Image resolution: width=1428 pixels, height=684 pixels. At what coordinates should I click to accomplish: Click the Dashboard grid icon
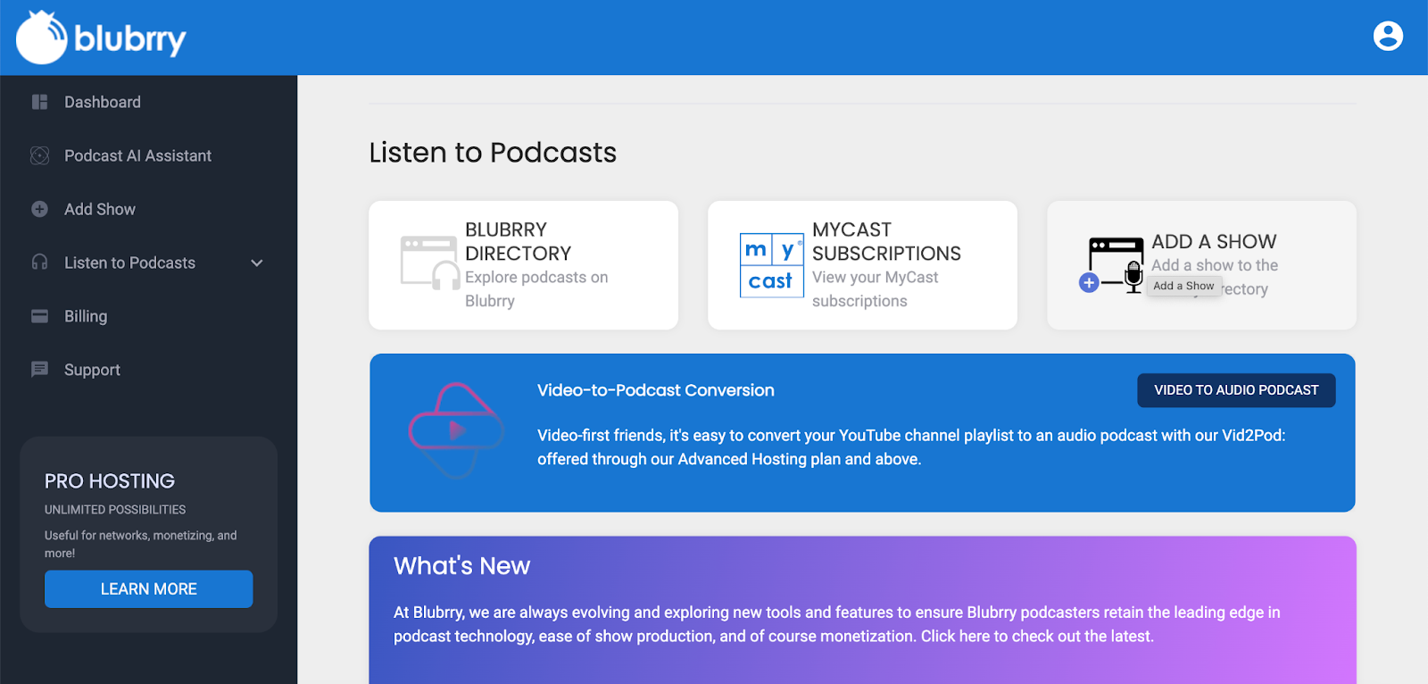(39, 102)
